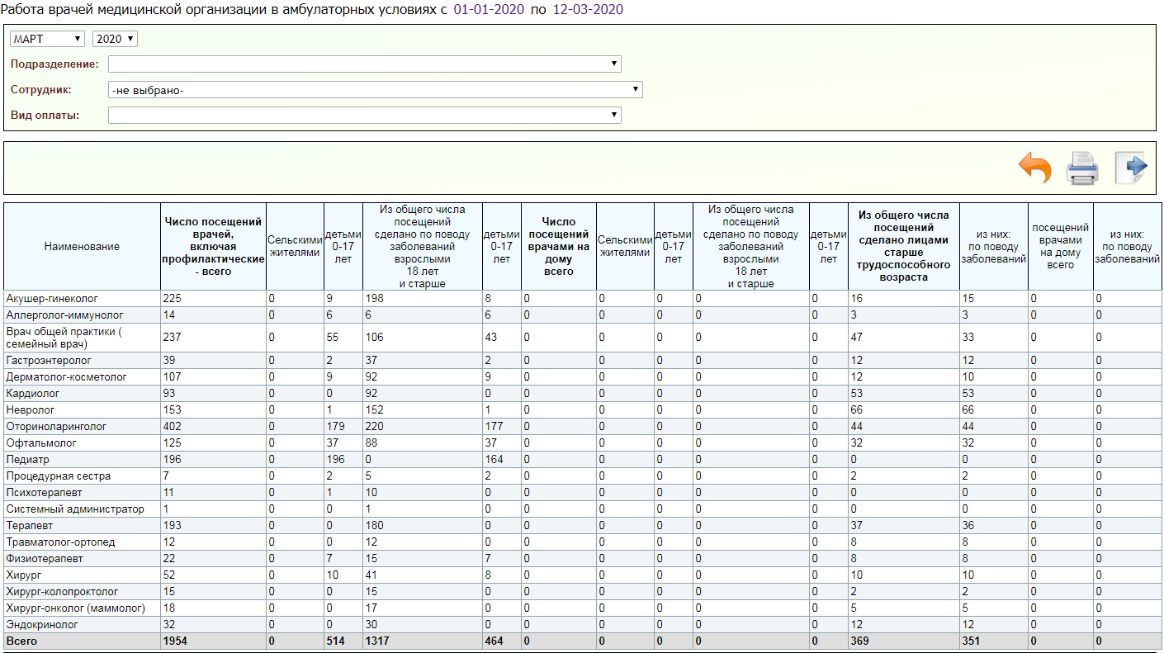Screen dimensions: 1164x653
Task: Click the Педиатр row name
Action: coord(27,460)
